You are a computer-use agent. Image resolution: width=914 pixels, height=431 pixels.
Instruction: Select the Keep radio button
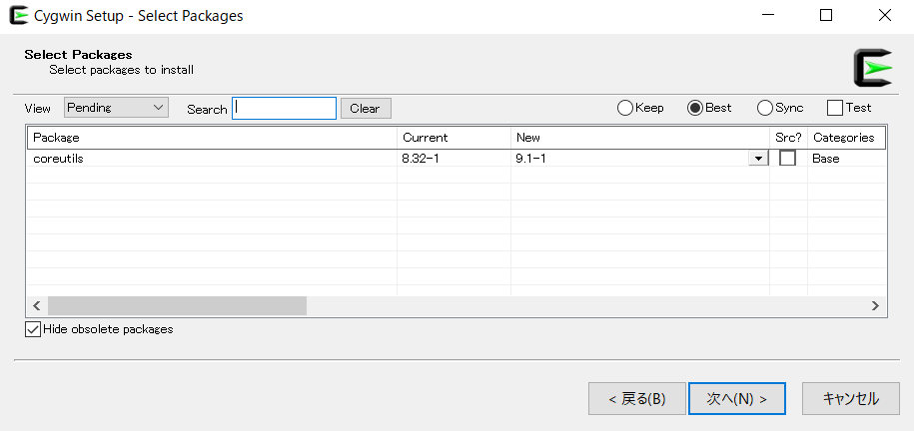[625, 108]
